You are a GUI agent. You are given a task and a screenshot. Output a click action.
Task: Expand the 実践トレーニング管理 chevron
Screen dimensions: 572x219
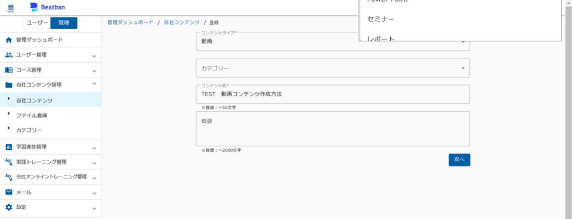click(x=94, y=163)
